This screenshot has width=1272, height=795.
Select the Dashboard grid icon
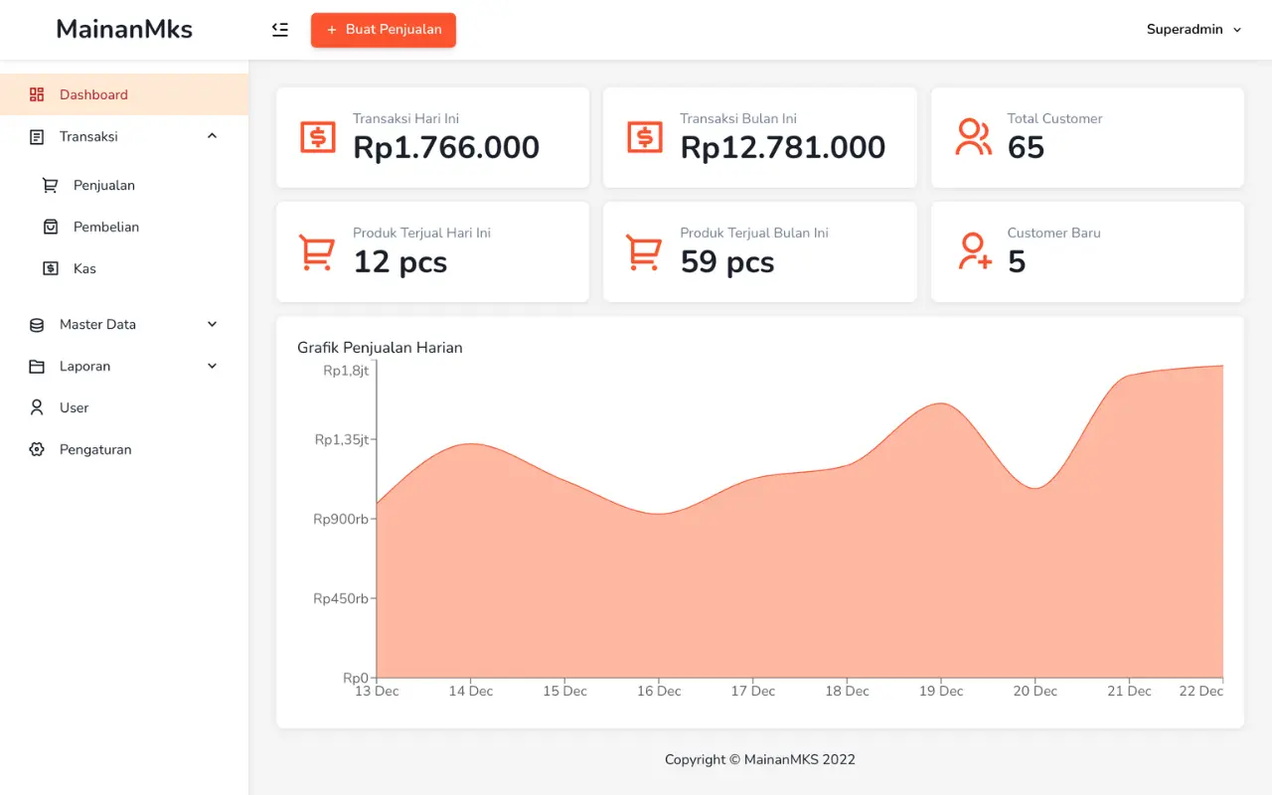38,93
